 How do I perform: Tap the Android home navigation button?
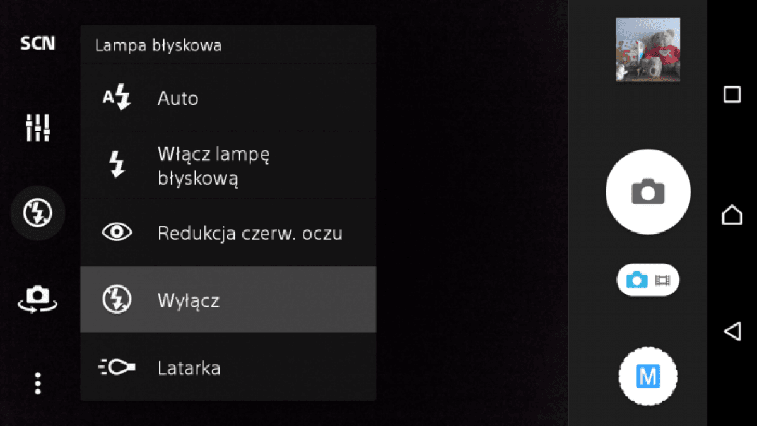pyautogui.click(x=732, y=215)
